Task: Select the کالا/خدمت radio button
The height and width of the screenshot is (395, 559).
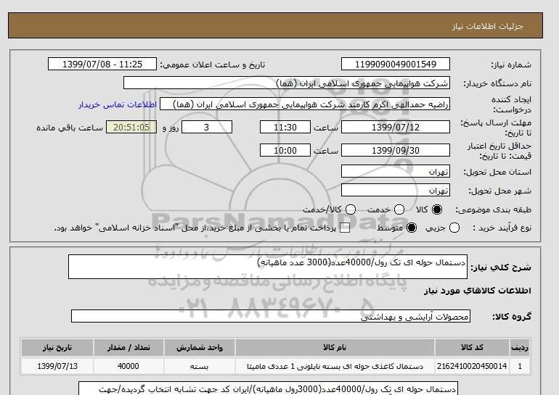Action: [351, 209]
